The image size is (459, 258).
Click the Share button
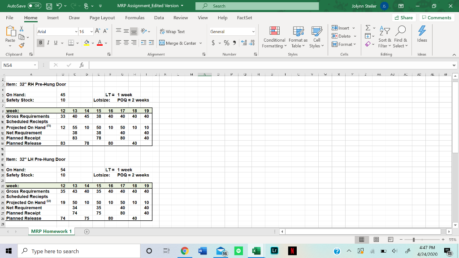404,17
